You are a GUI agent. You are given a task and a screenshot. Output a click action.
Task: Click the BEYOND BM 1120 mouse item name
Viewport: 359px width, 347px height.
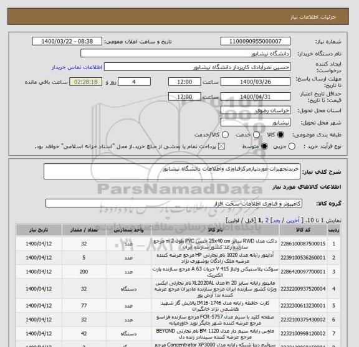(215, 334)
